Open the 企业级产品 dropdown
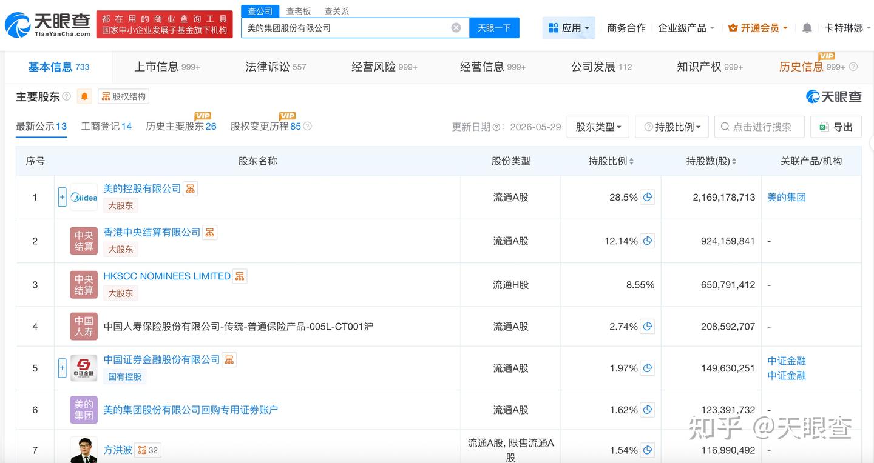 tap(686, 28)
